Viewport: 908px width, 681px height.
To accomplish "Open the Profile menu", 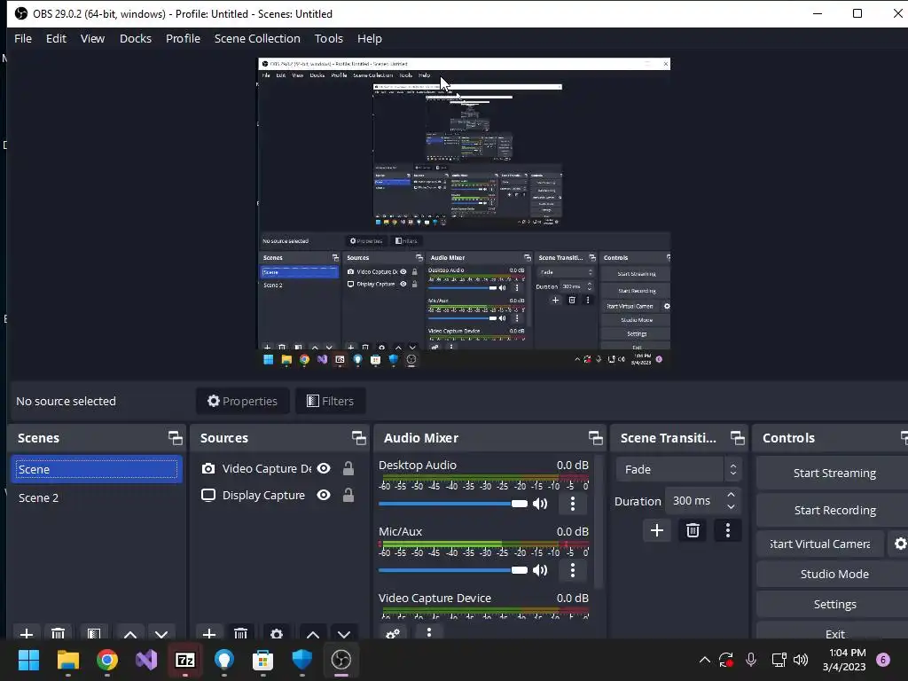I will coord(183,38).
